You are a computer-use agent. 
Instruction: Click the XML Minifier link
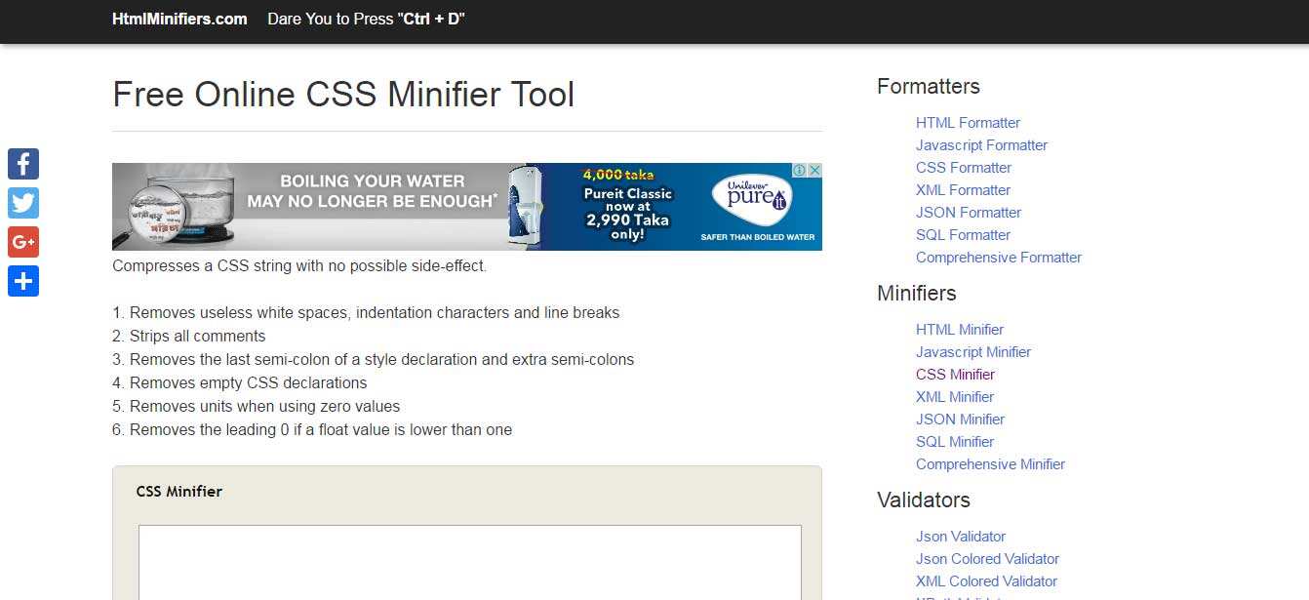click(x=954, y=397)
